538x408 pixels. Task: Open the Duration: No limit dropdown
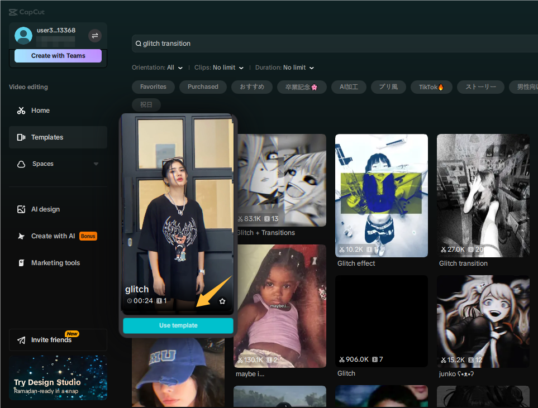pyautogui.click(x=284, y=68)
